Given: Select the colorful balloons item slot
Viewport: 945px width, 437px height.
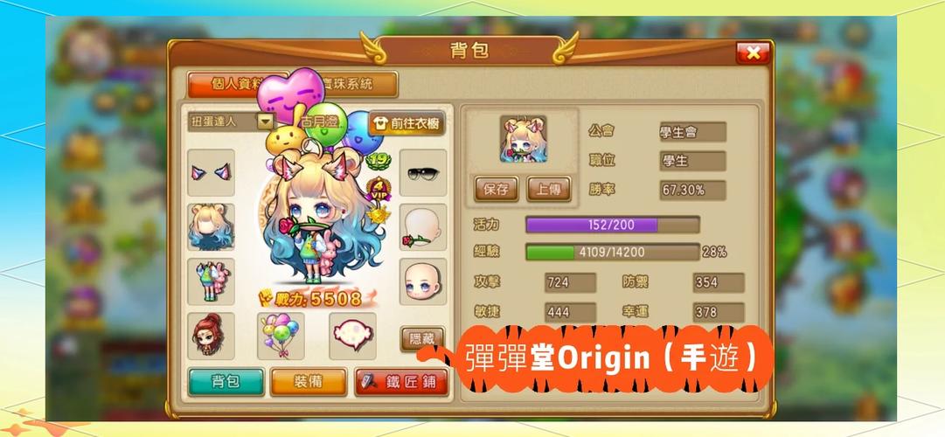Looking at the screenshot, I should click(x=281, y=336).
